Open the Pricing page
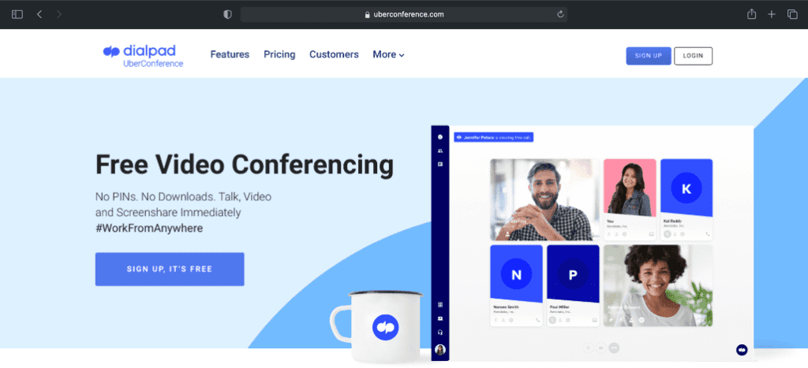 click(x=279, y=54)
